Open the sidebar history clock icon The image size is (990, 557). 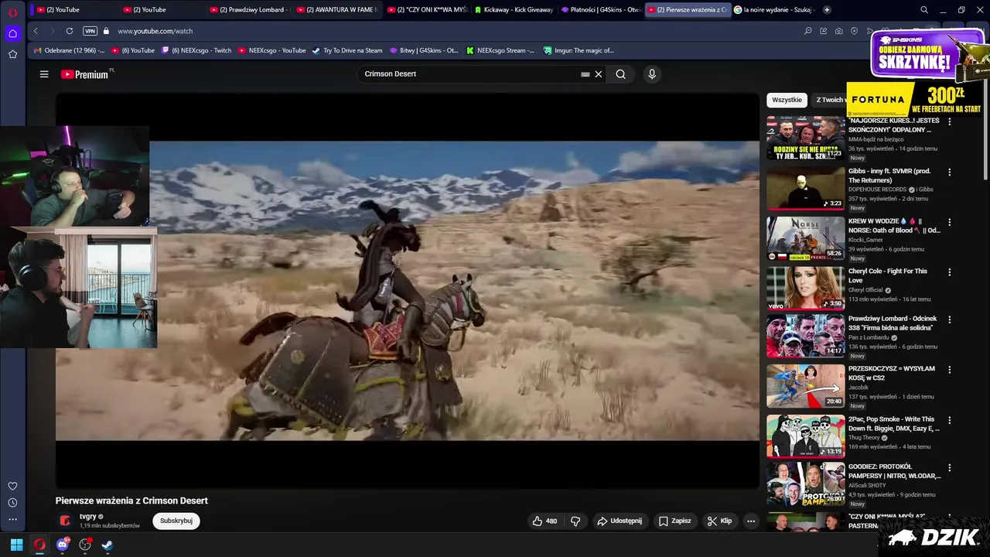[12, 503]
